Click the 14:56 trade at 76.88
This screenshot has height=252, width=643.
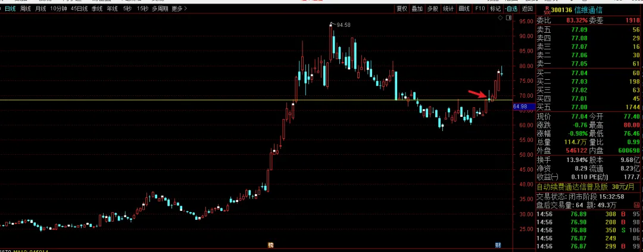click(x=589, y=230)
